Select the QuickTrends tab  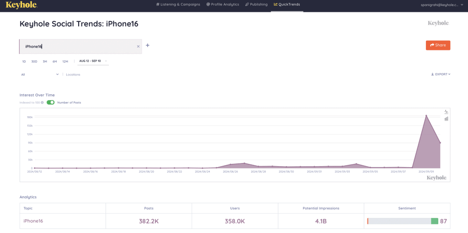287,5
